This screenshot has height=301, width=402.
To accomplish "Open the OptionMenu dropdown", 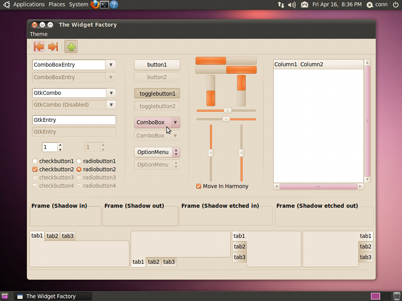I will pyautogui.click(x=157, y=152).
